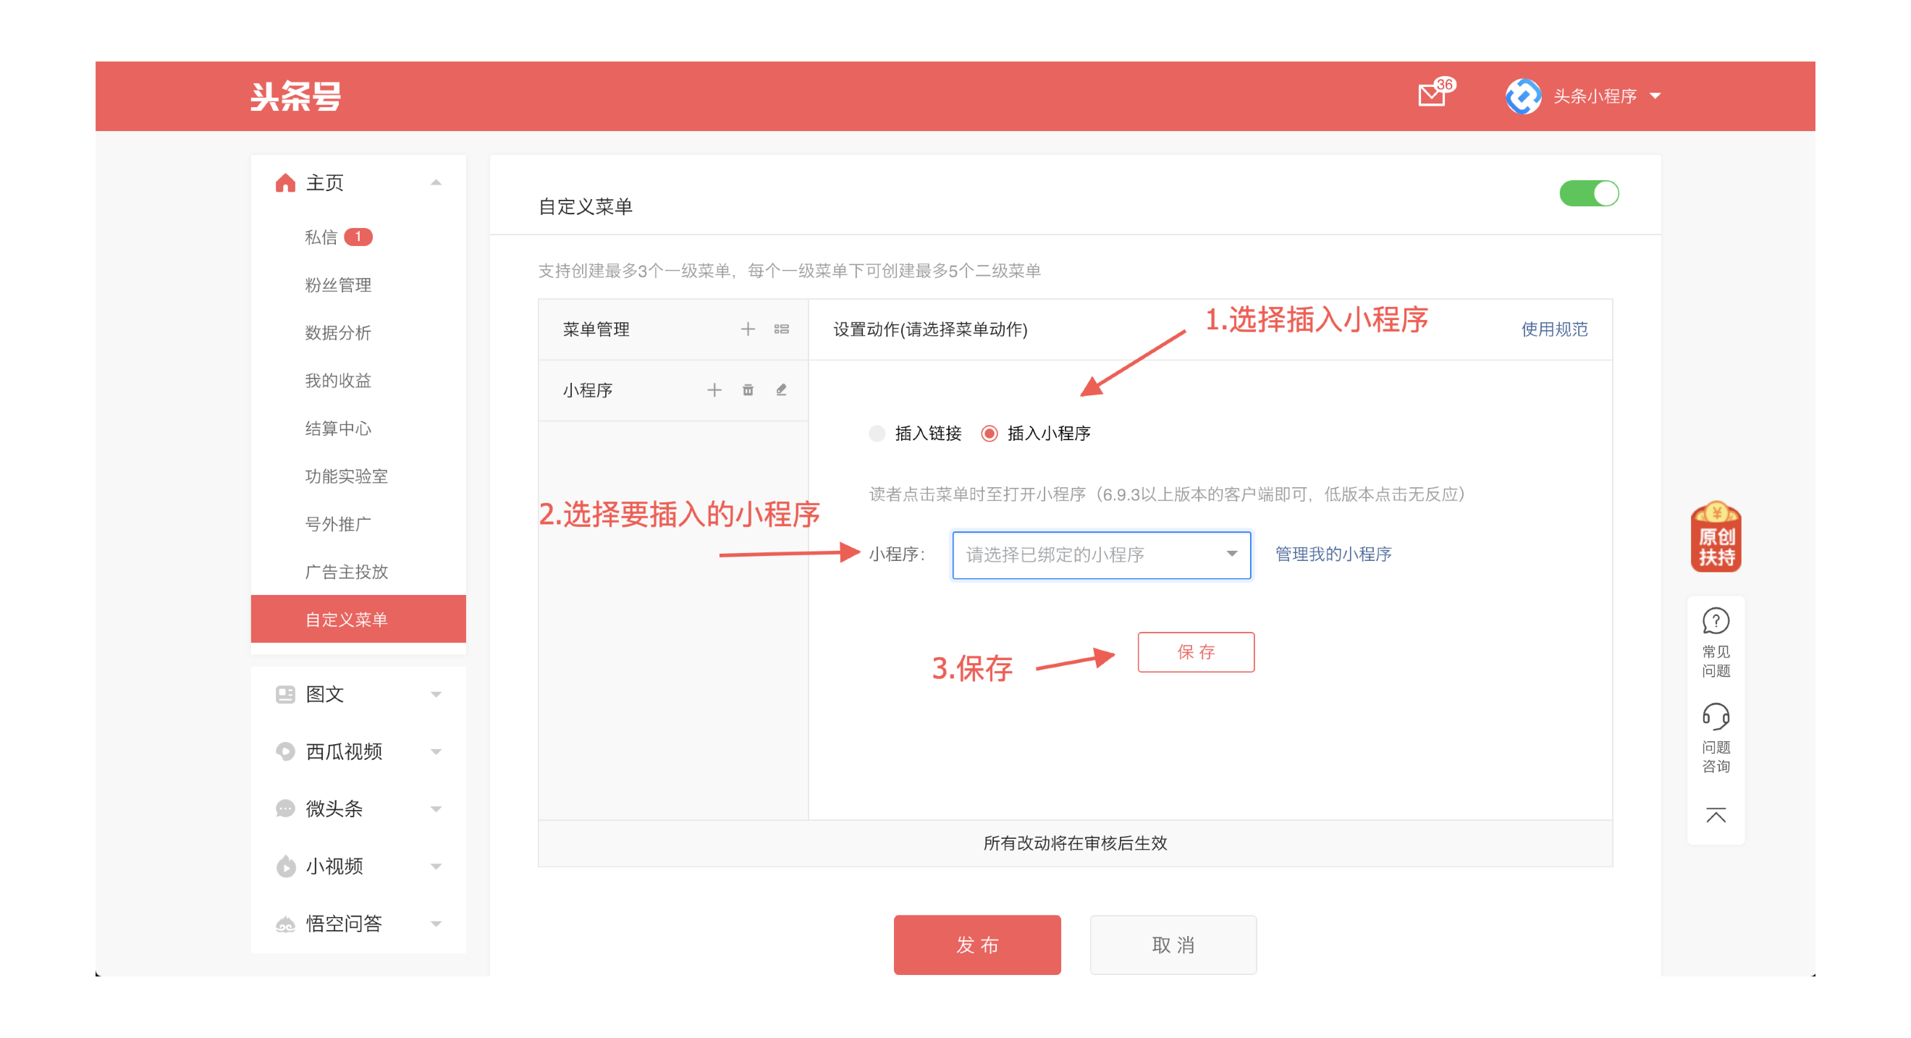Expand the 西瓜视频 section arrow
Image resolution: width=1911 pixels, height=1038 pixels.
coord(436,751)
